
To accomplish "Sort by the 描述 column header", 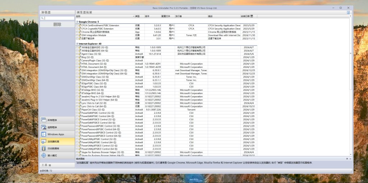I will pos(224,16).
